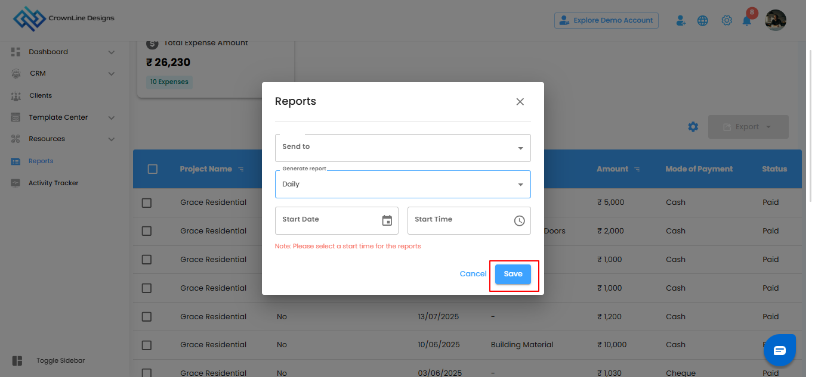Open the user profile avatar

[x=776, y=20]
